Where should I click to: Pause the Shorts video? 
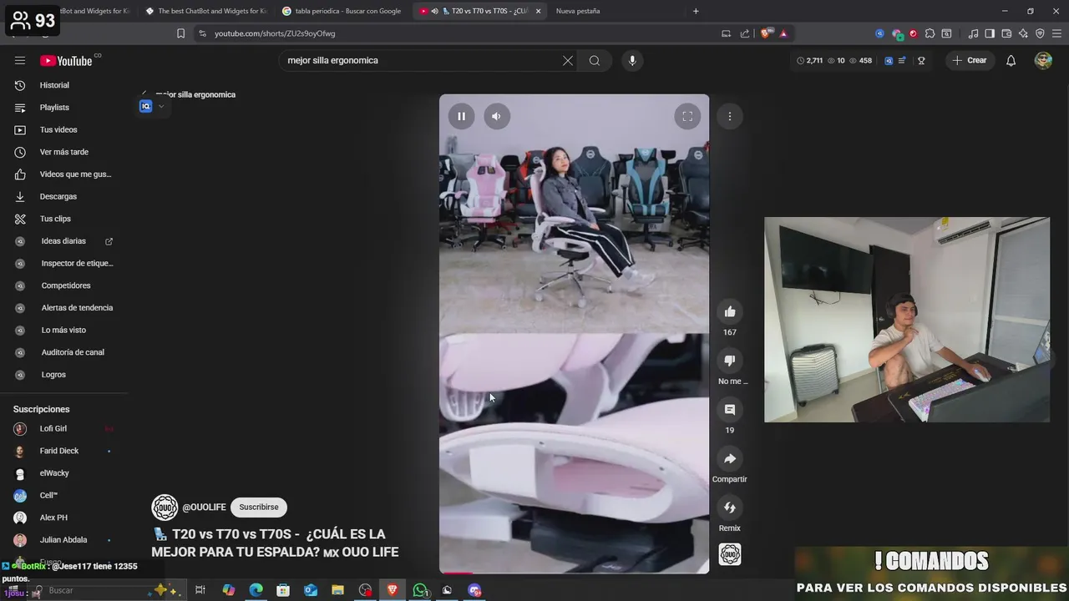point(461,117)
